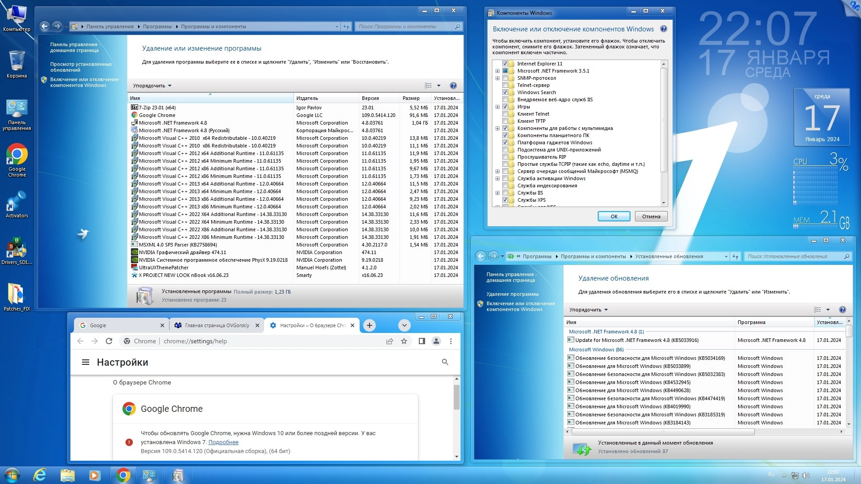Expand the Игры component tree
The height and width of the screenshot is (484, 861).
coord(497,107)
